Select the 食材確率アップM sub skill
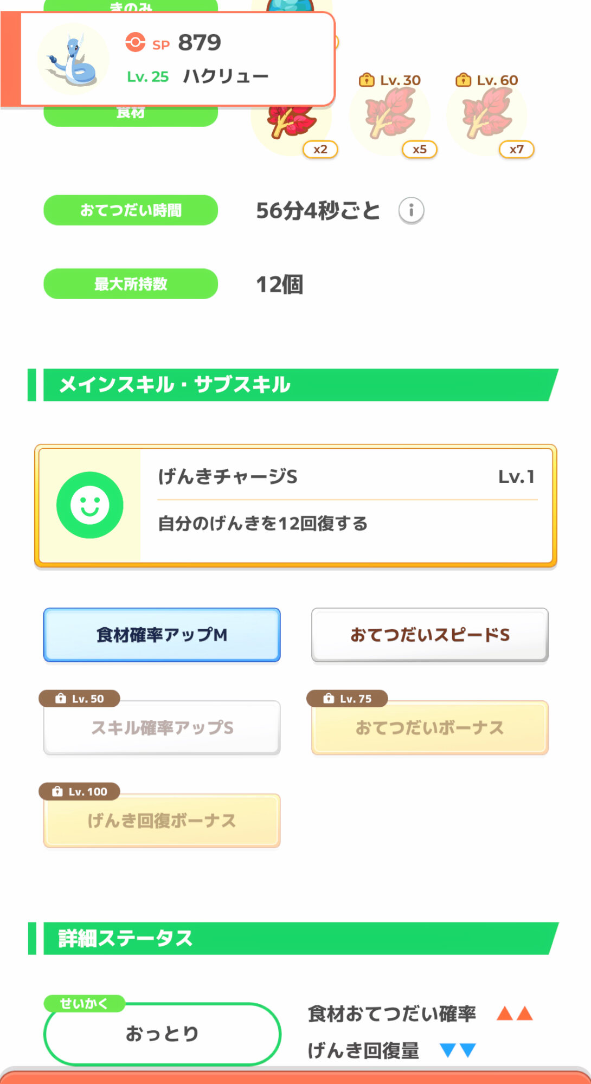This screenshot has width=591, height=1084. 162,635
